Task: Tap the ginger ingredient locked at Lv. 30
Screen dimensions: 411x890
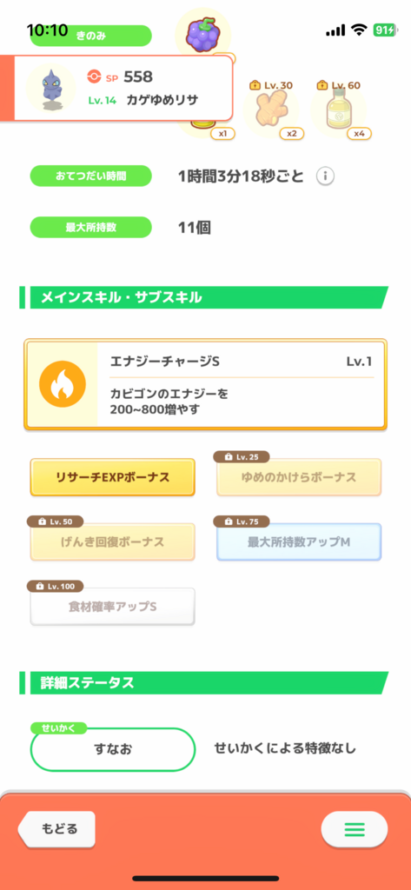Action: click(x=271, y=110)
